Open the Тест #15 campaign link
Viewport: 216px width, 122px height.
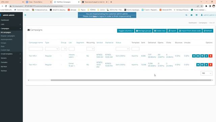pyautogui.click(x=33, y=56)
